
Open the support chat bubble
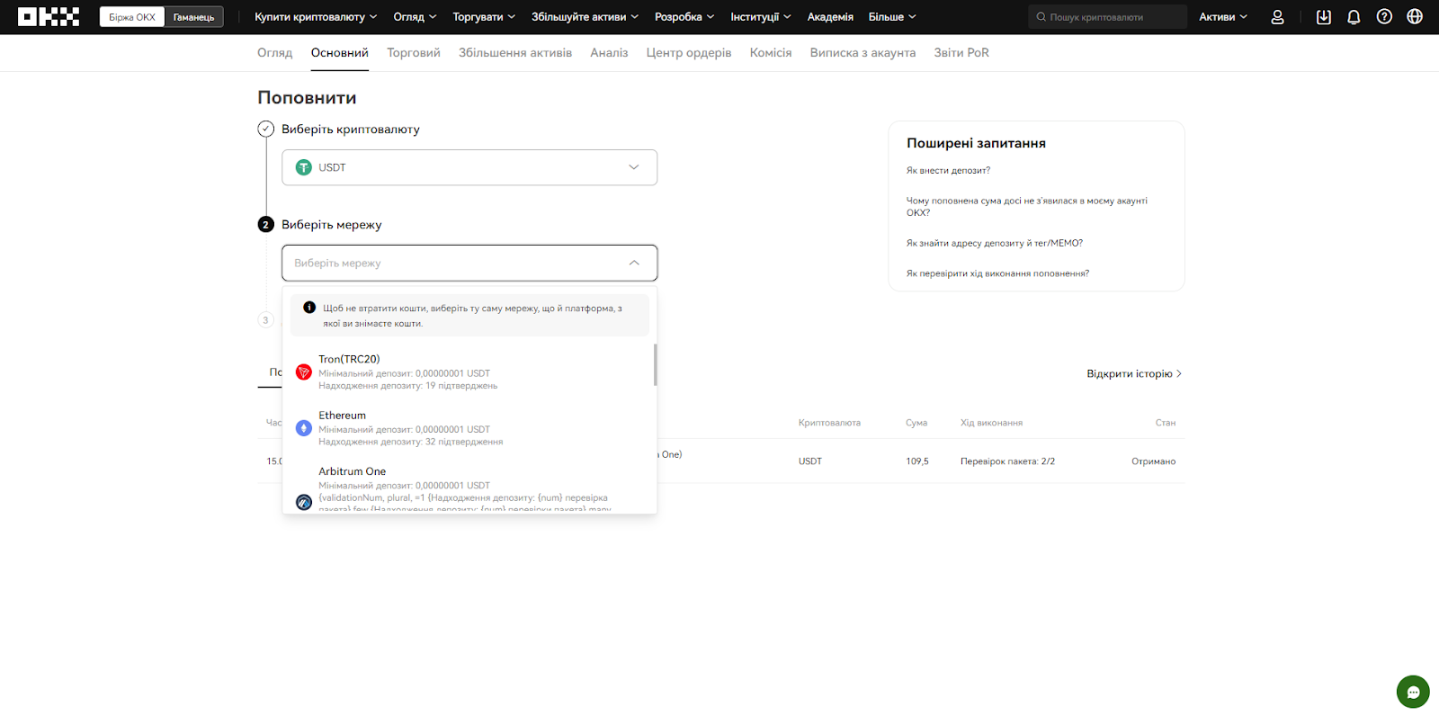pyautogui.click(x=1413, y=692)
